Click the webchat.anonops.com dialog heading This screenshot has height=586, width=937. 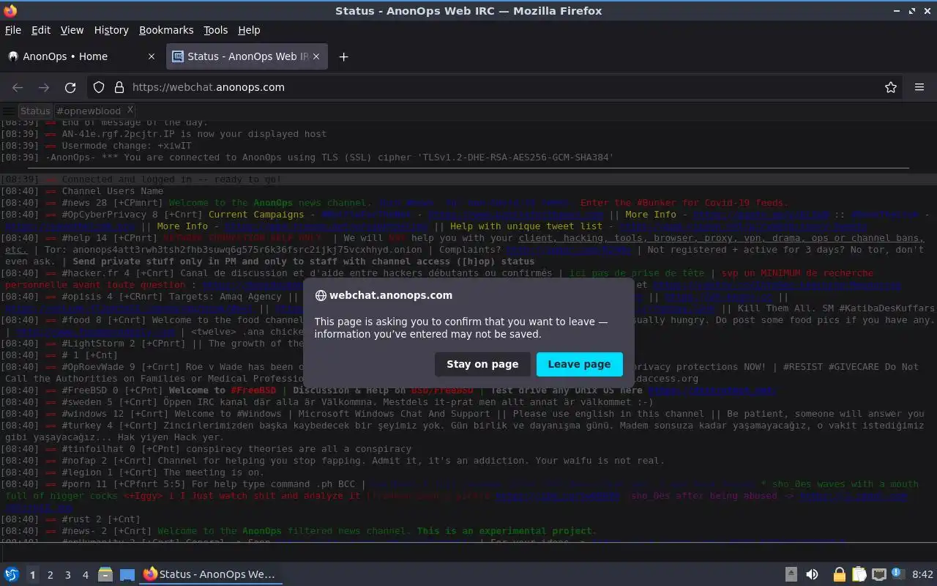click(391, 295)
